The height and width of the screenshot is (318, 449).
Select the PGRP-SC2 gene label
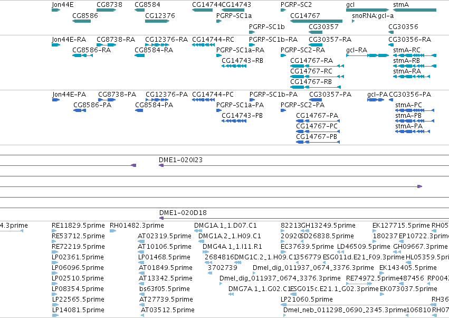pyautogui.click(x=296, y=5)
